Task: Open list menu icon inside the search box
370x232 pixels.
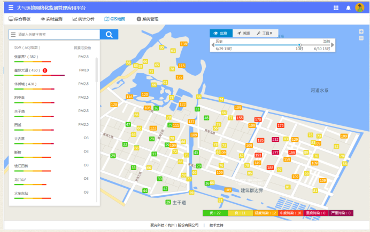Action: [x=13, y=35]
